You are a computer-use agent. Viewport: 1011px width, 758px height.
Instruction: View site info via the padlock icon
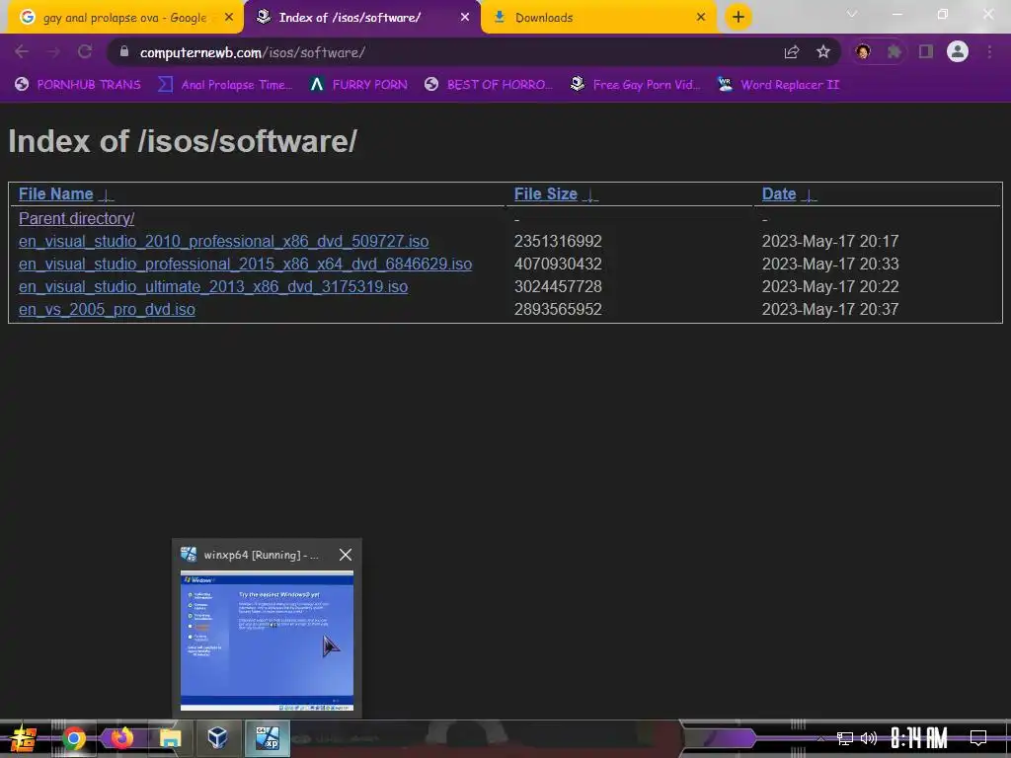pos(124,51)
